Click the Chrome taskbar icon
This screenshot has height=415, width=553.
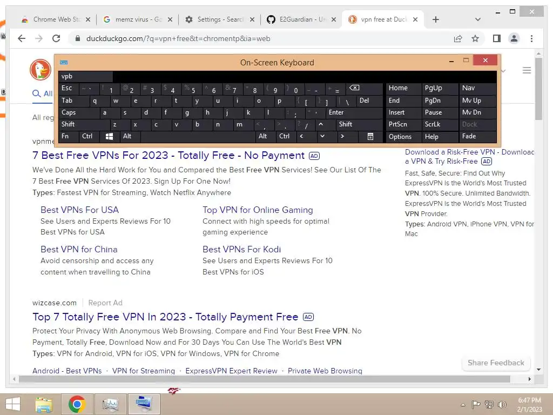click(77, 404)
